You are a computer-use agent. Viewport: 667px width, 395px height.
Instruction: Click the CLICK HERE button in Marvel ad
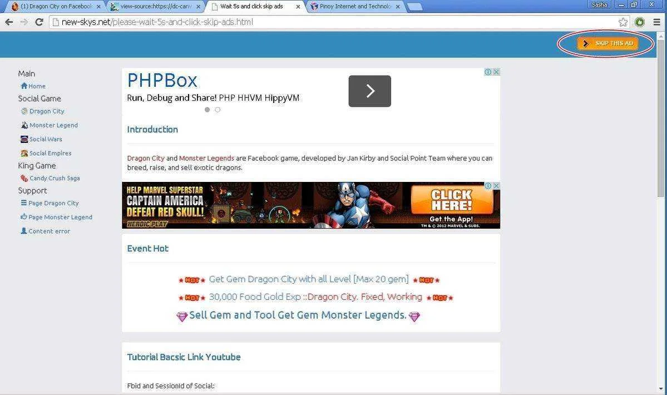pos(452,200)
